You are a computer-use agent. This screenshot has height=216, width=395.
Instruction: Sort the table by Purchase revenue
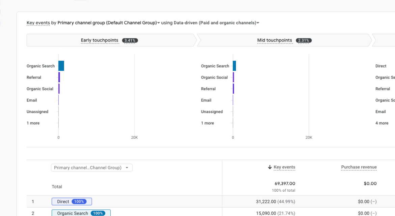tap(359, 167)
